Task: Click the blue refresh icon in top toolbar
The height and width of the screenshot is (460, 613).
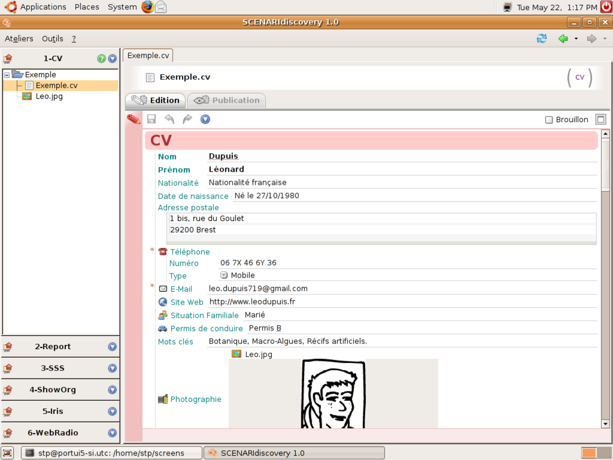Action: click(541, 38)
